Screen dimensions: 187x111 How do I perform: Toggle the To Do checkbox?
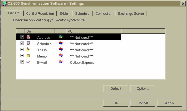tap(22, 49)
